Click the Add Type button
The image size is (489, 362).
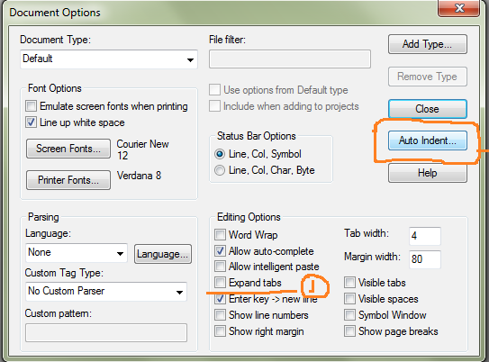pos(427,44)
